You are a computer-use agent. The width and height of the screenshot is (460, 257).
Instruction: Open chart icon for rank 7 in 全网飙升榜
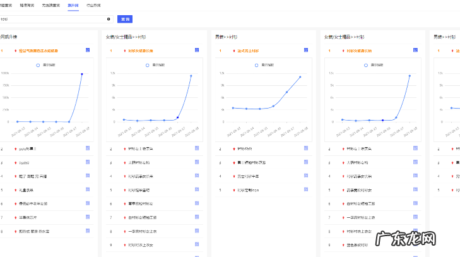pyautogui.click(x=88, y=217)
